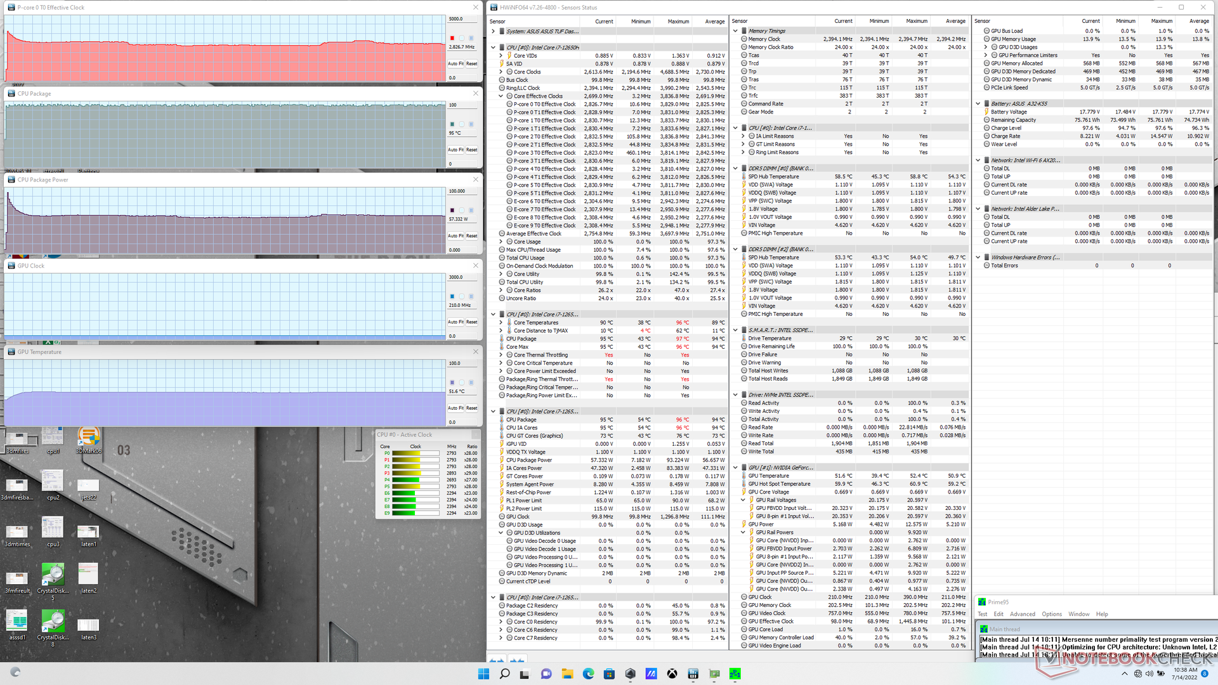The width and height of the screenshot is (1218, 685).
Task: Select the PL1 Power Limit row
Action: click(608, 500)
